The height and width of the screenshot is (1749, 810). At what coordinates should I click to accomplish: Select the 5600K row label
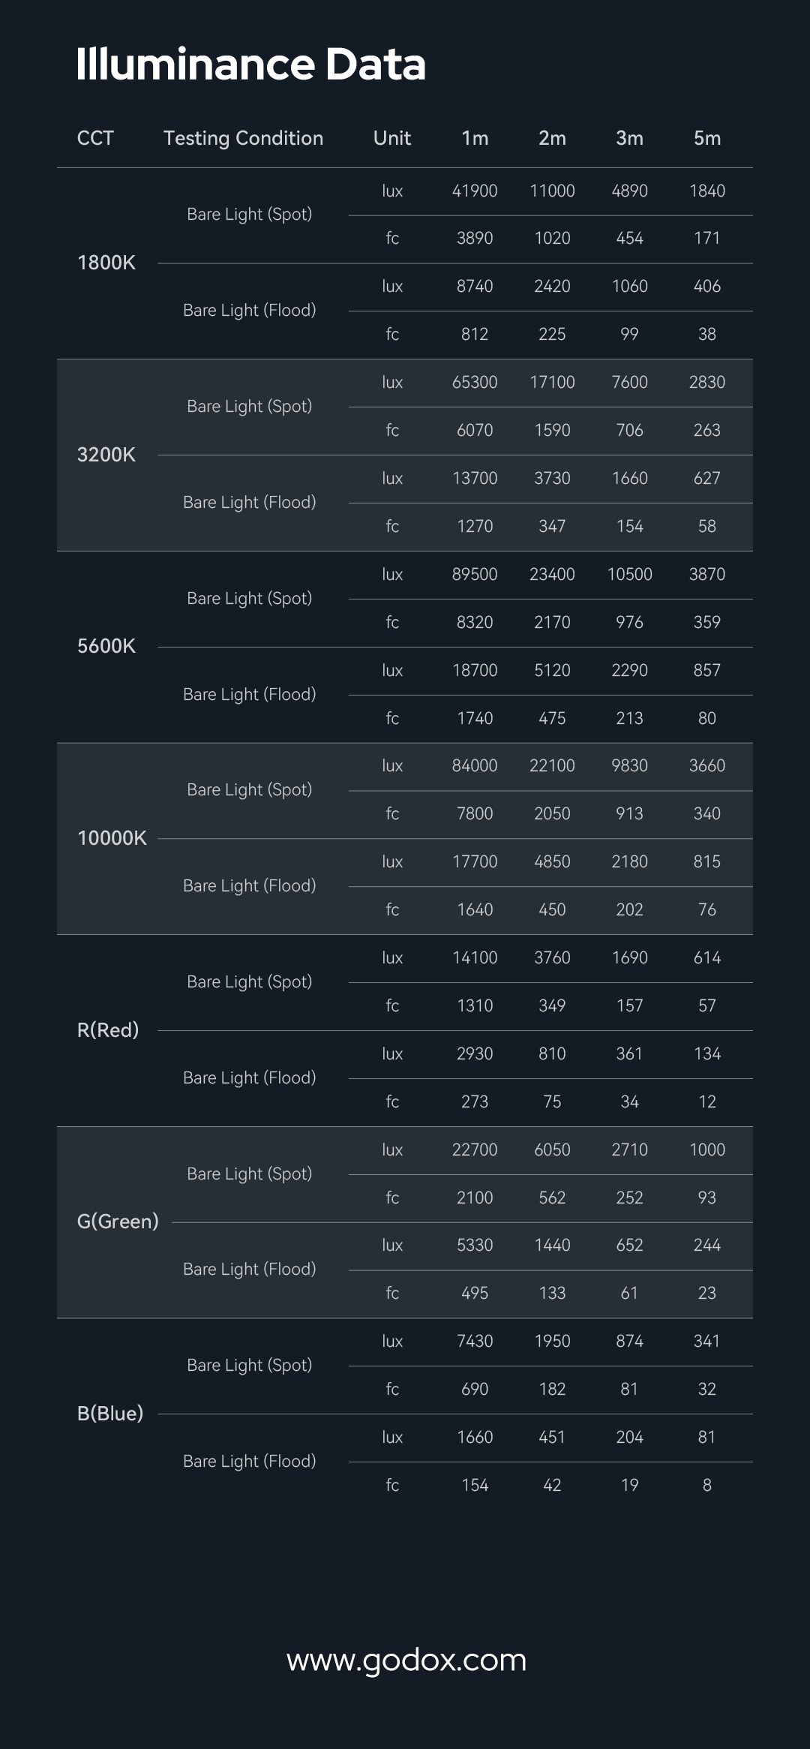106,646
